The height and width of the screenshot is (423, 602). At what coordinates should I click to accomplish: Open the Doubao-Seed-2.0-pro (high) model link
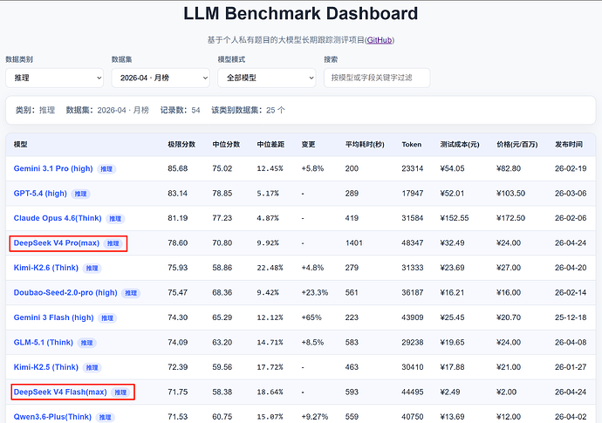(65, 292)
